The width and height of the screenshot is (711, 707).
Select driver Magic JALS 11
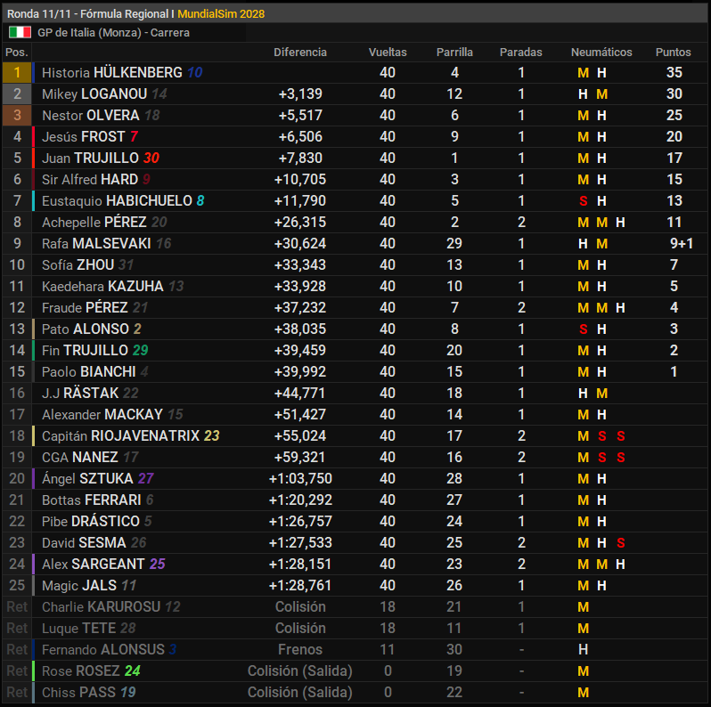pos(89,585)
